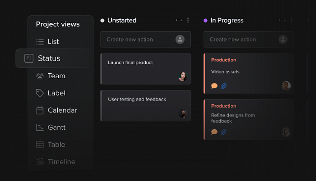This screenshot has height=181, width=316.
Task: Expand the Unstarted column width arrows
Action: pos(179,20)
